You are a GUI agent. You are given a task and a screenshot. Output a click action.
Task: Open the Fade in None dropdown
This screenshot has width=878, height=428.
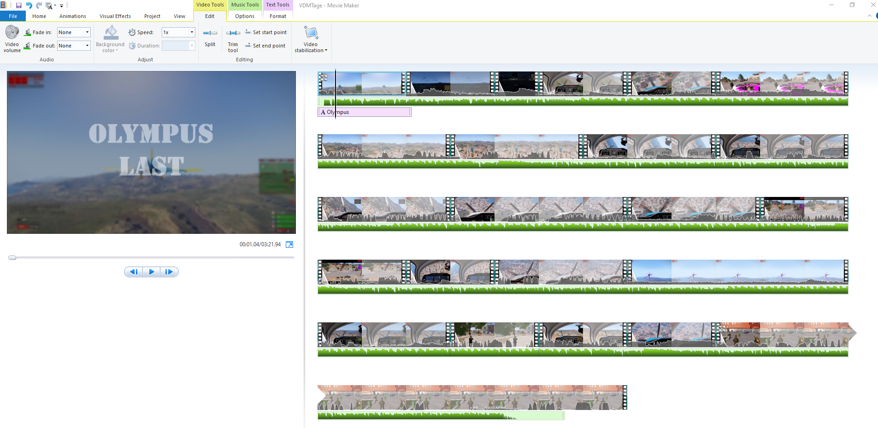point(74,32)
